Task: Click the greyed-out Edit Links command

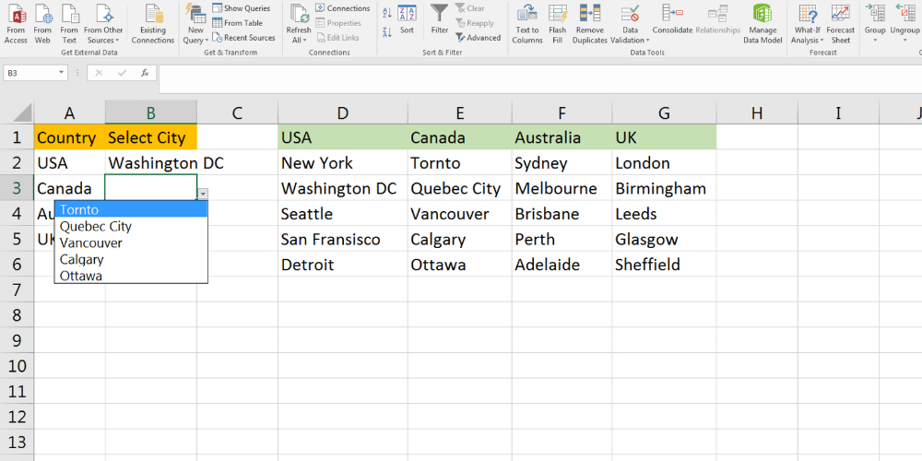Action: point(337,38)
